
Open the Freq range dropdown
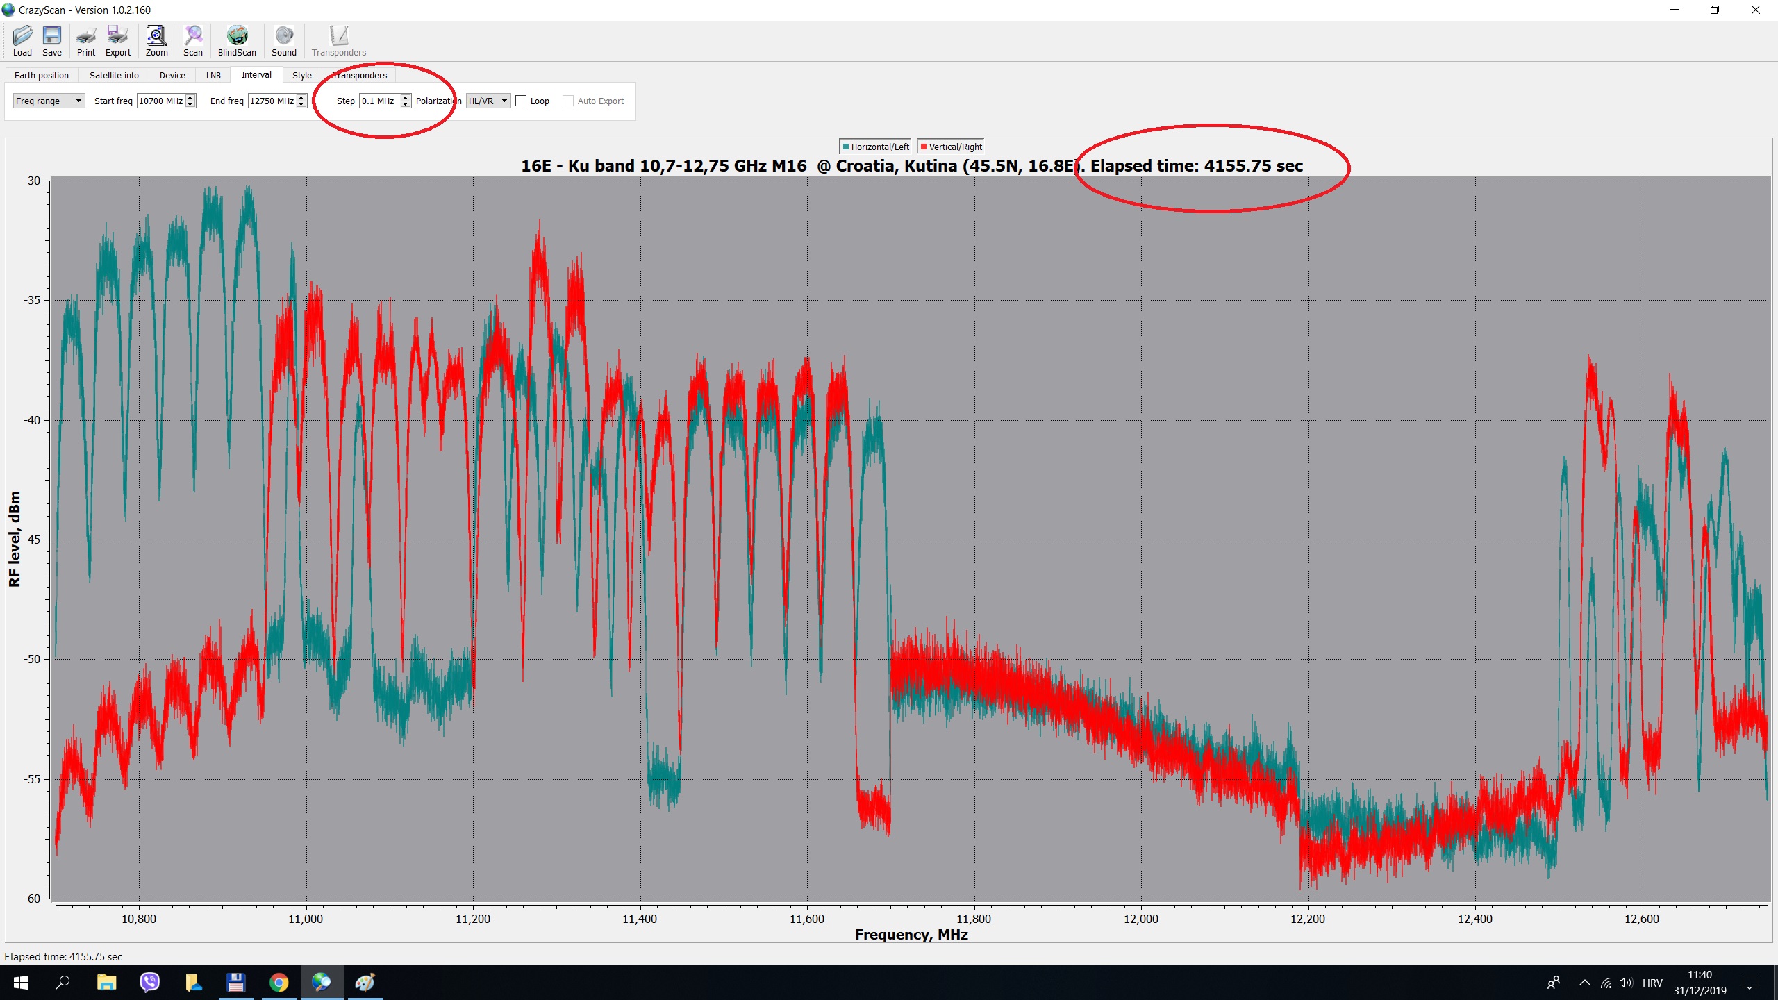tap(49, 101)
